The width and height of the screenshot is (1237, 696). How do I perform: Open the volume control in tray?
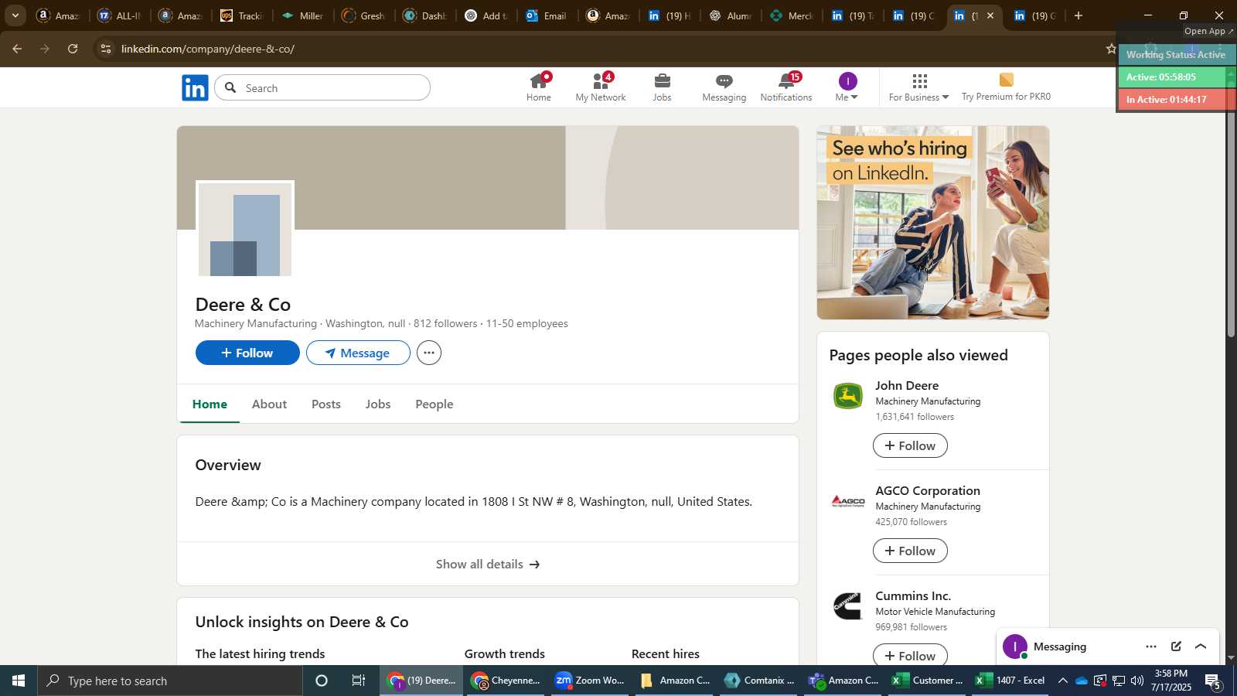click(x=1137, y=681)
